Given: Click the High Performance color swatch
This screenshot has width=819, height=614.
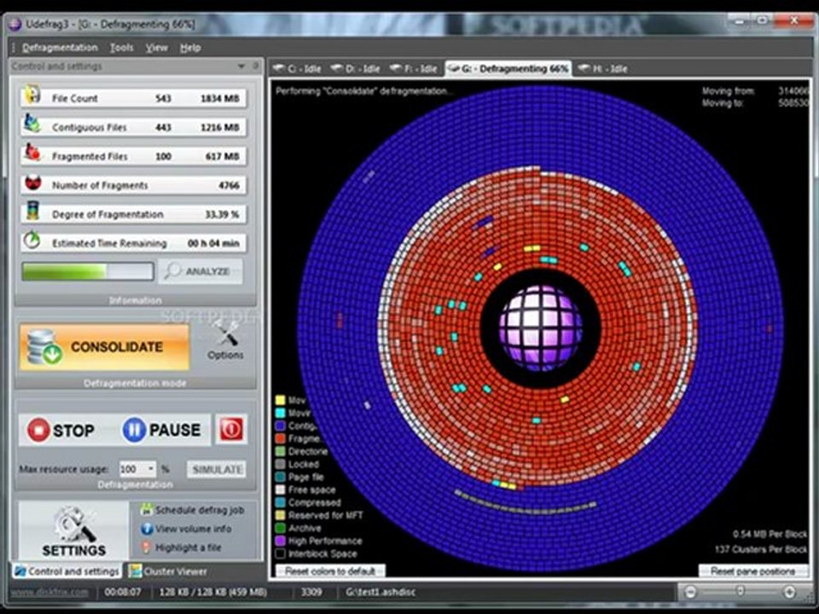Looking at the screenshot, I should coord(281,541).
